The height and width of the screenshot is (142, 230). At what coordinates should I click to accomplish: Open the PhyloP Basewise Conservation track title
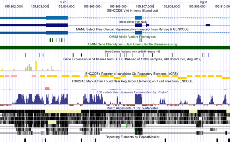pyautogui.click(x=132, y=92)
